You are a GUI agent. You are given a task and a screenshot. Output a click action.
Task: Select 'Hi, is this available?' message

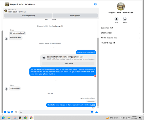(x=18, y=33)
